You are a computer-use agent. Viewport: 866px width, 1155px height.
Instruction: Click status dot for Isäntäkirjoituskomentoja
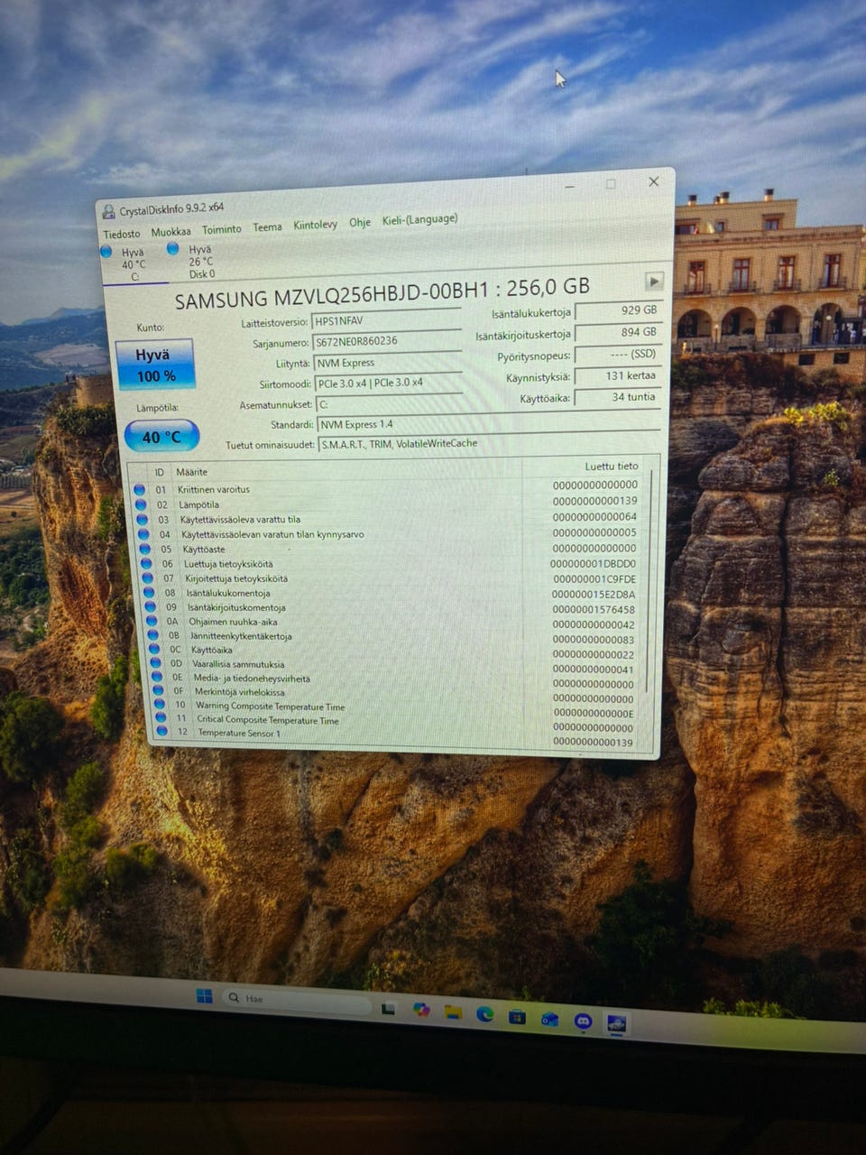150,607
